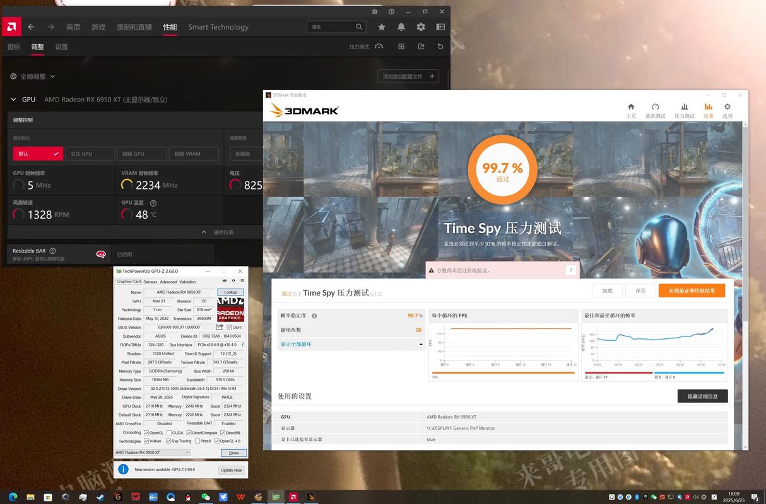Open Smart Technology tab

click(218, 27)
